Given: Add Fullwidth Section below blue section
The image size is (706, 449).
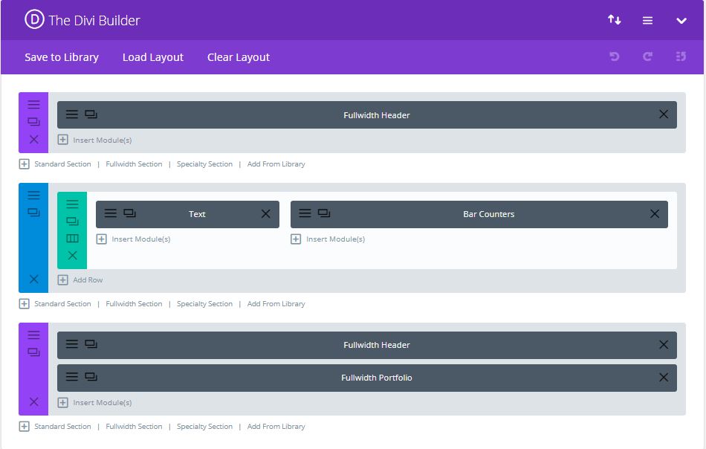Looking at the screenshot, I should 134,304.
